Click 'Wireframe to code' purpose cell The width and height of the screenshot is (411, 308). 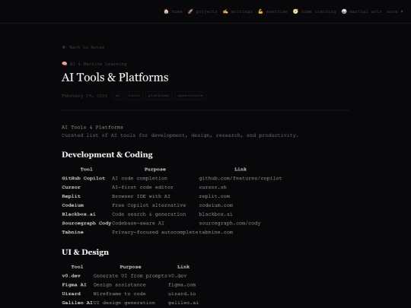pos(119,294)
